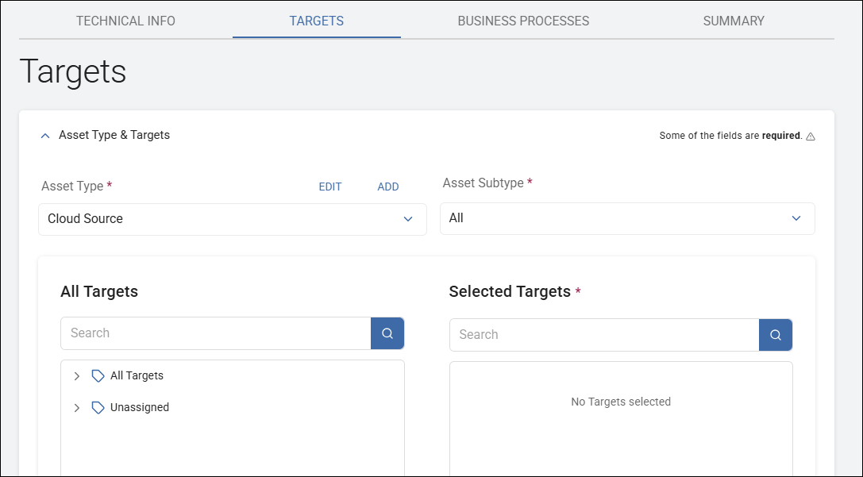Click the collapse chevron for Asset Type & Targets
863x477 pixels.
pos(45,135)
